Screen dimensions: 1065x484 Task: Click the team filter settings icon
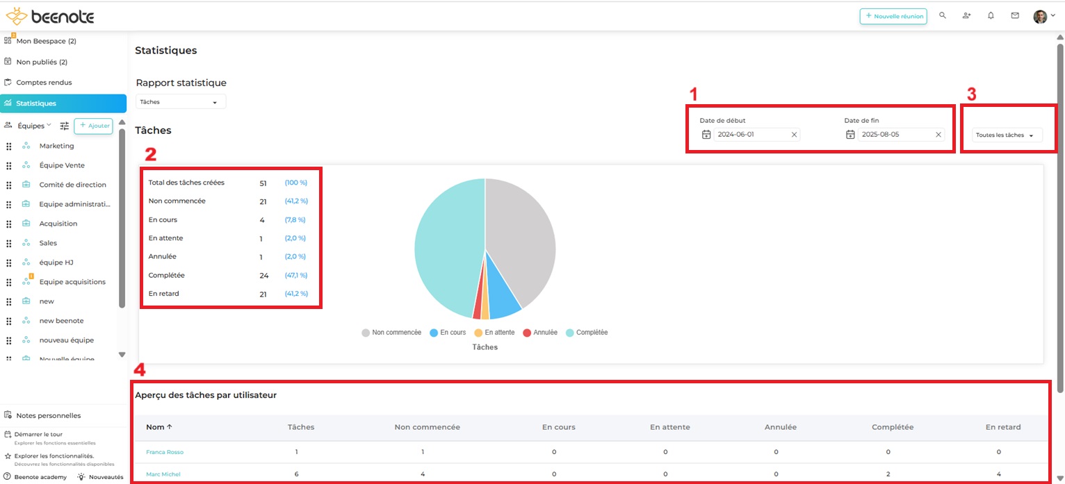click(x=65, y=126)
